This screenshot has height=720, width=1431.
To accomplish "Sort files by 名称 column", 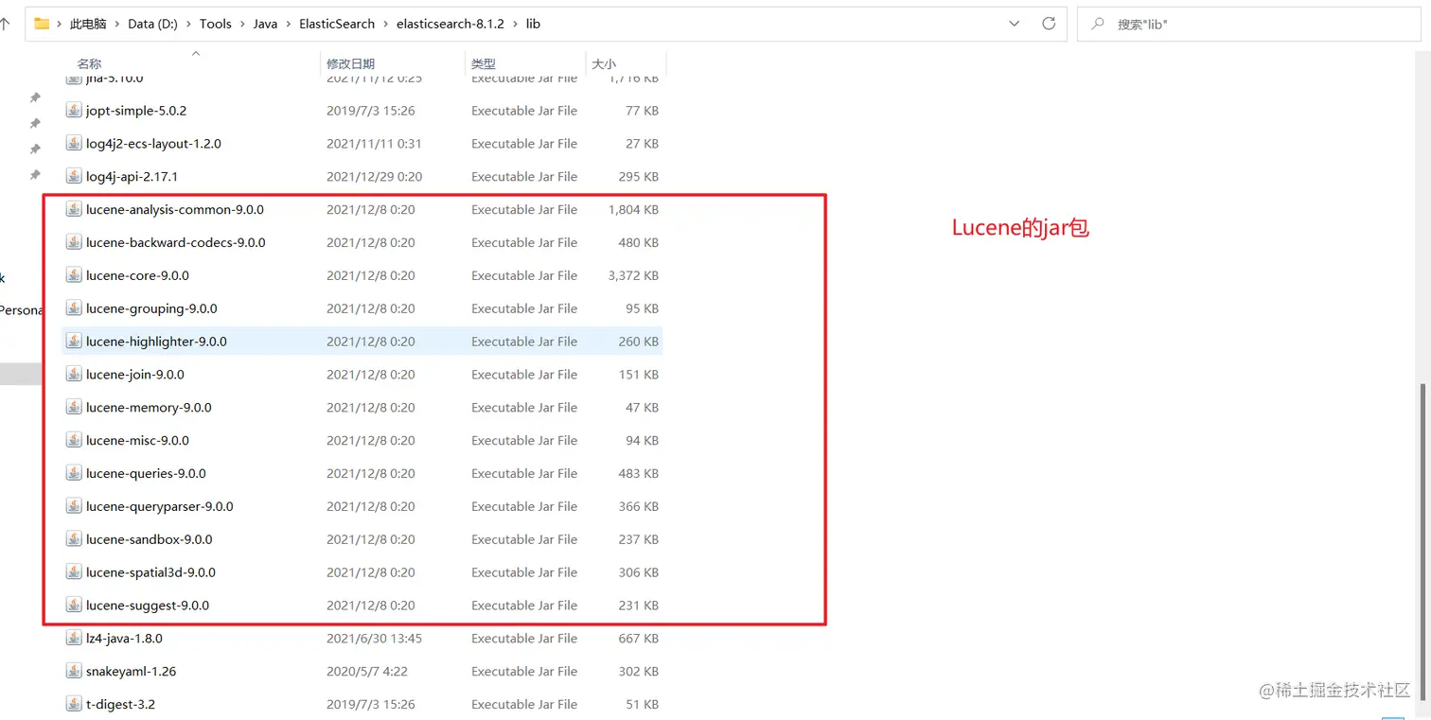I will pyautogui.click(x=89, y=63).
